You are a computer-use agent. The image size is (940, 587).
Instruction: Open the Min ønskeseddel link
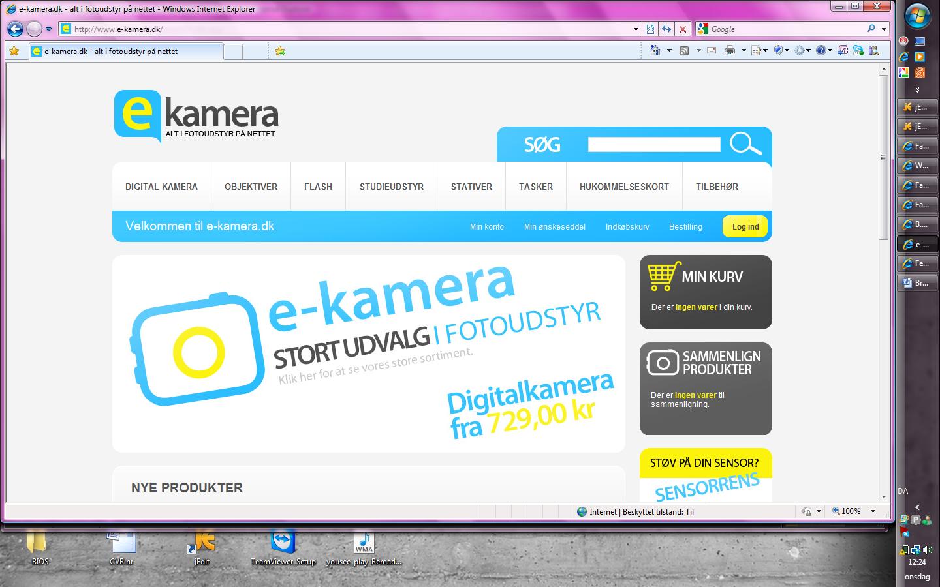coord(554,227)
